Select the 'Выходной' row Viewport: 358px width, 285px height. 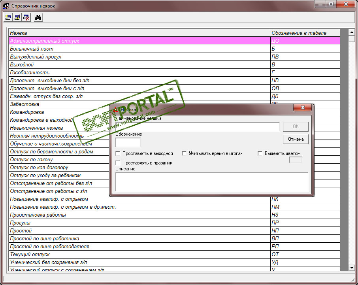tap(174, 64)
